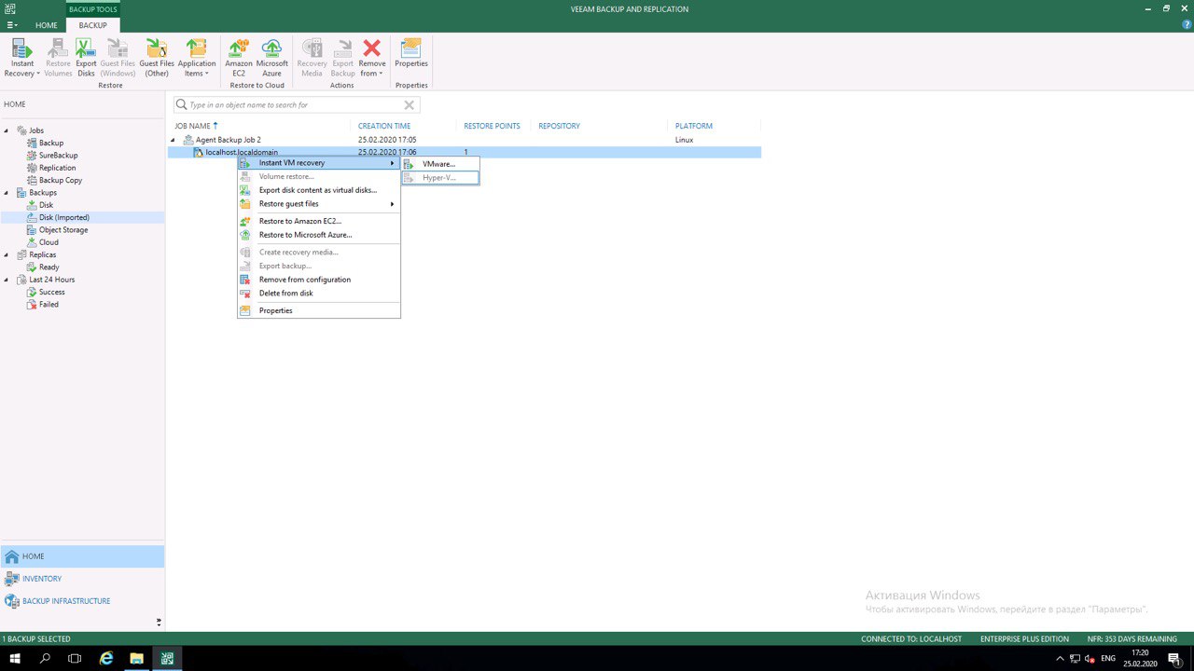Select Remove from configuration menu item
Viewport: 1194px width, 671px height.
click(x=319, y=280)
